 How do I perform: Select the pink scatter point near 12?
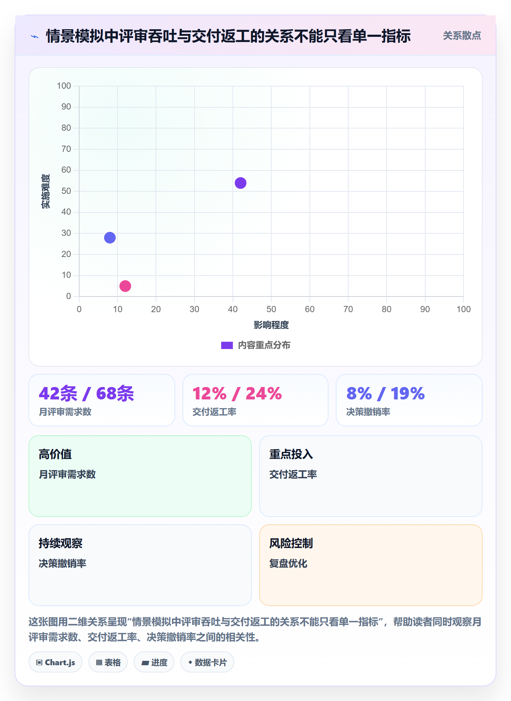[125, 286]
